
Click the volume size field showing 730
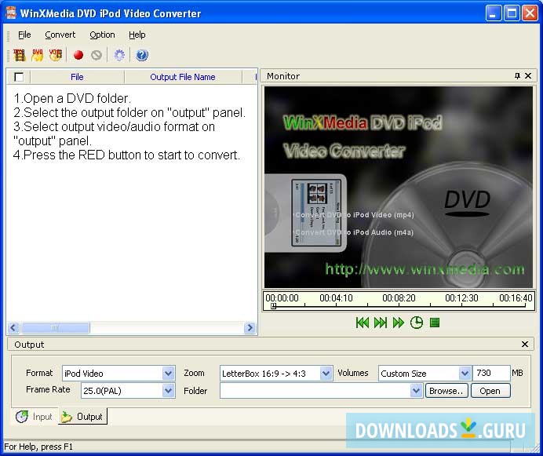tap(491, 373)
